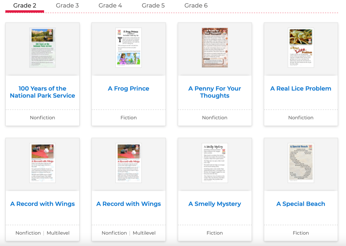Image resolution: width=346 pixels, height=246 pixels.
Task: Click the A Special Beach title link
Action: (x=301, y=204)
